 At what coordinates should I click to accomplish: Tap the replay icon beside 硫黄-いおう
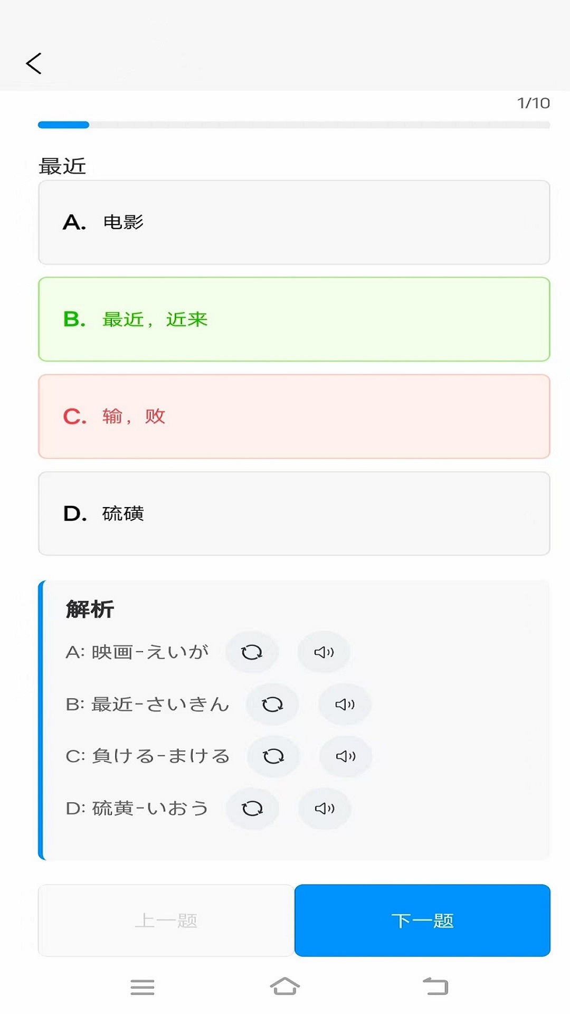[x=252, y=807]
